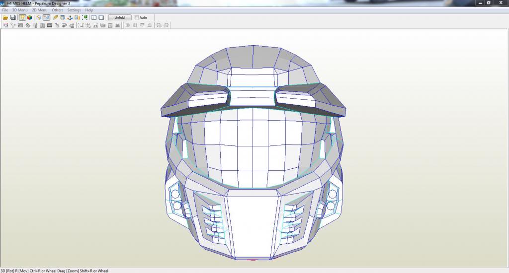Click the red-outlined part select icon

(5, 25)
